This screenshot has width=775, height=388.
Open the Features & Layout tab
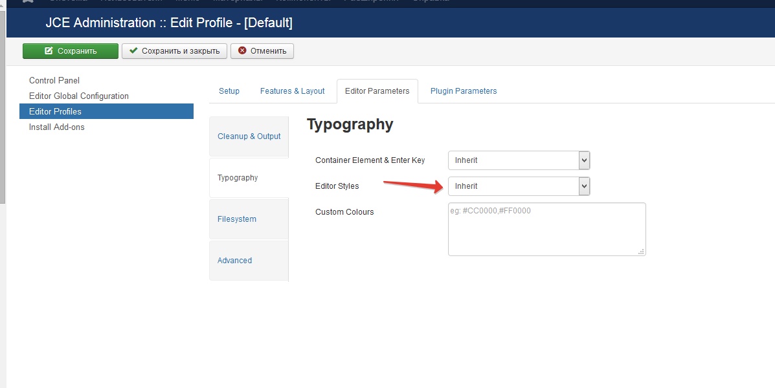[x=292, y=91]
